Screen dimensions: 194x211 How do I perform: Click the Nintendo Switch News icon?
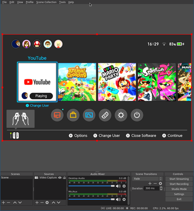(57, 115)
